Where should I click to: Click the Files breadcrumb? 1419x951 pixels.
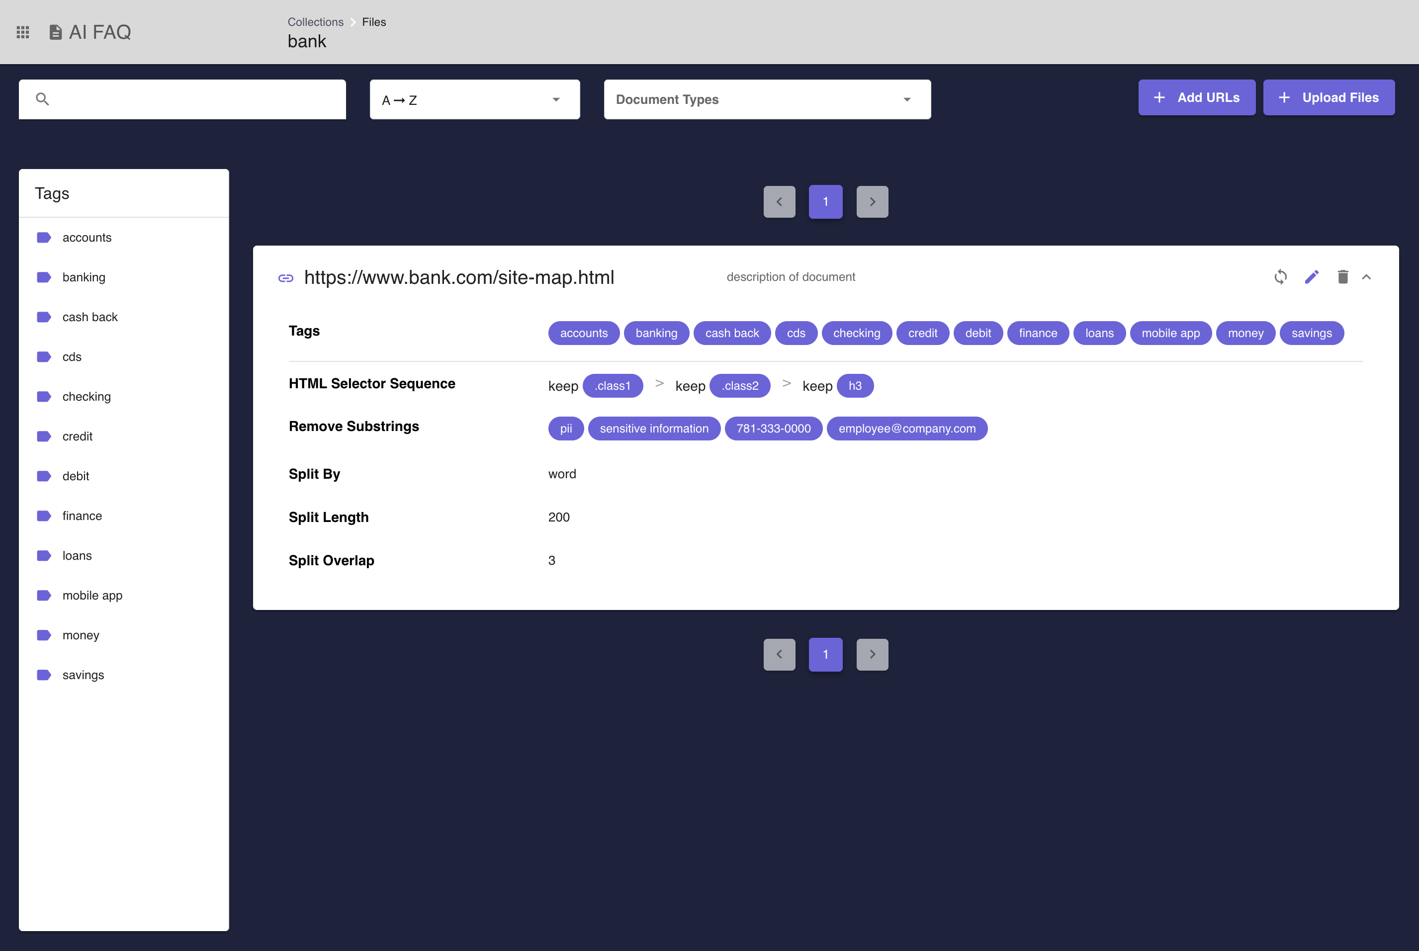point(373,22)
